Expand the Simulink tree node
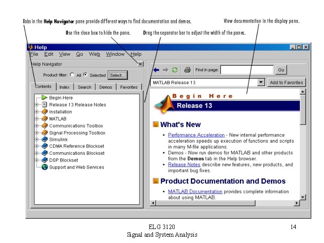The height and width of the screenshot is (243, 324). pos(37,139)
